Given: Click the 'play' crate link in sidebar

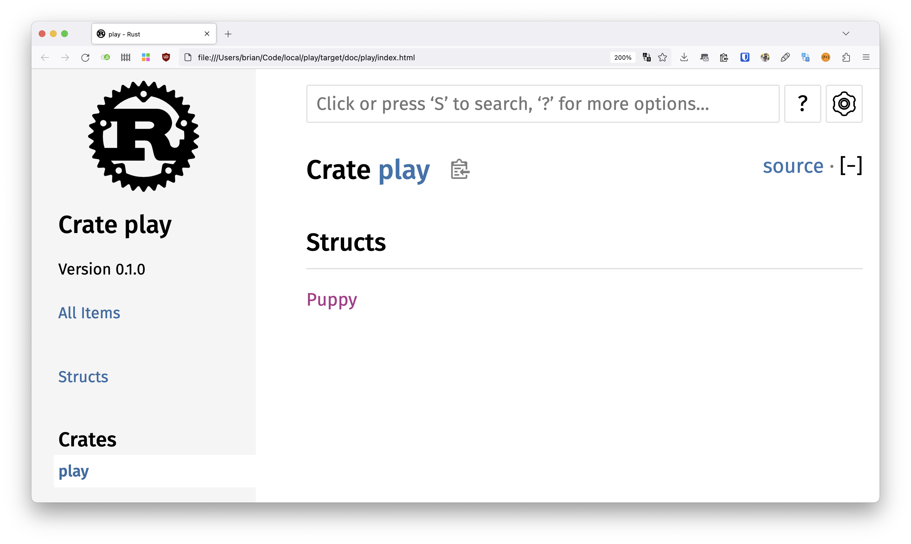Looking at the screenshot, I should point(73,470).
